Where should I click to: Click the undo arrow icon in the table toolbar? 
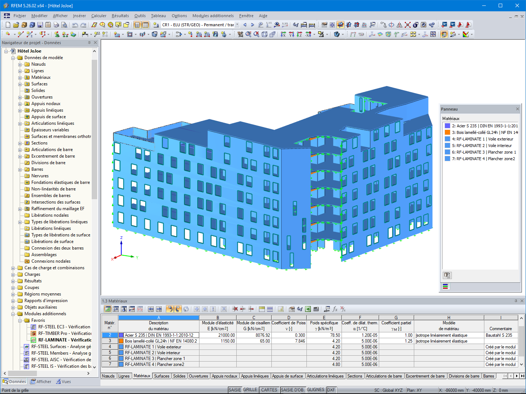(x=170, y=309)
